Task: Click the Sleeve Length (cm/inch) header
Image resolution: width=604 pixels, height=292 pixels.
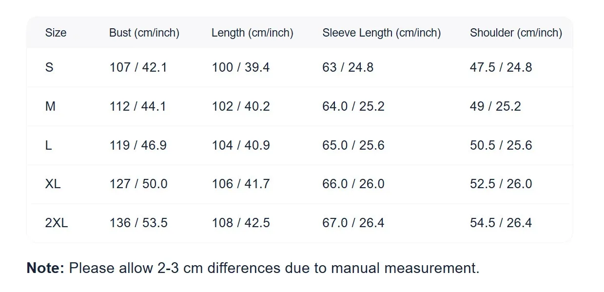Action: click(x=381, y=33)
